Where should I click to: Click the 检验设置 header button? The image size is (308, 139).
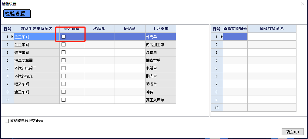[x=17, y=14]
